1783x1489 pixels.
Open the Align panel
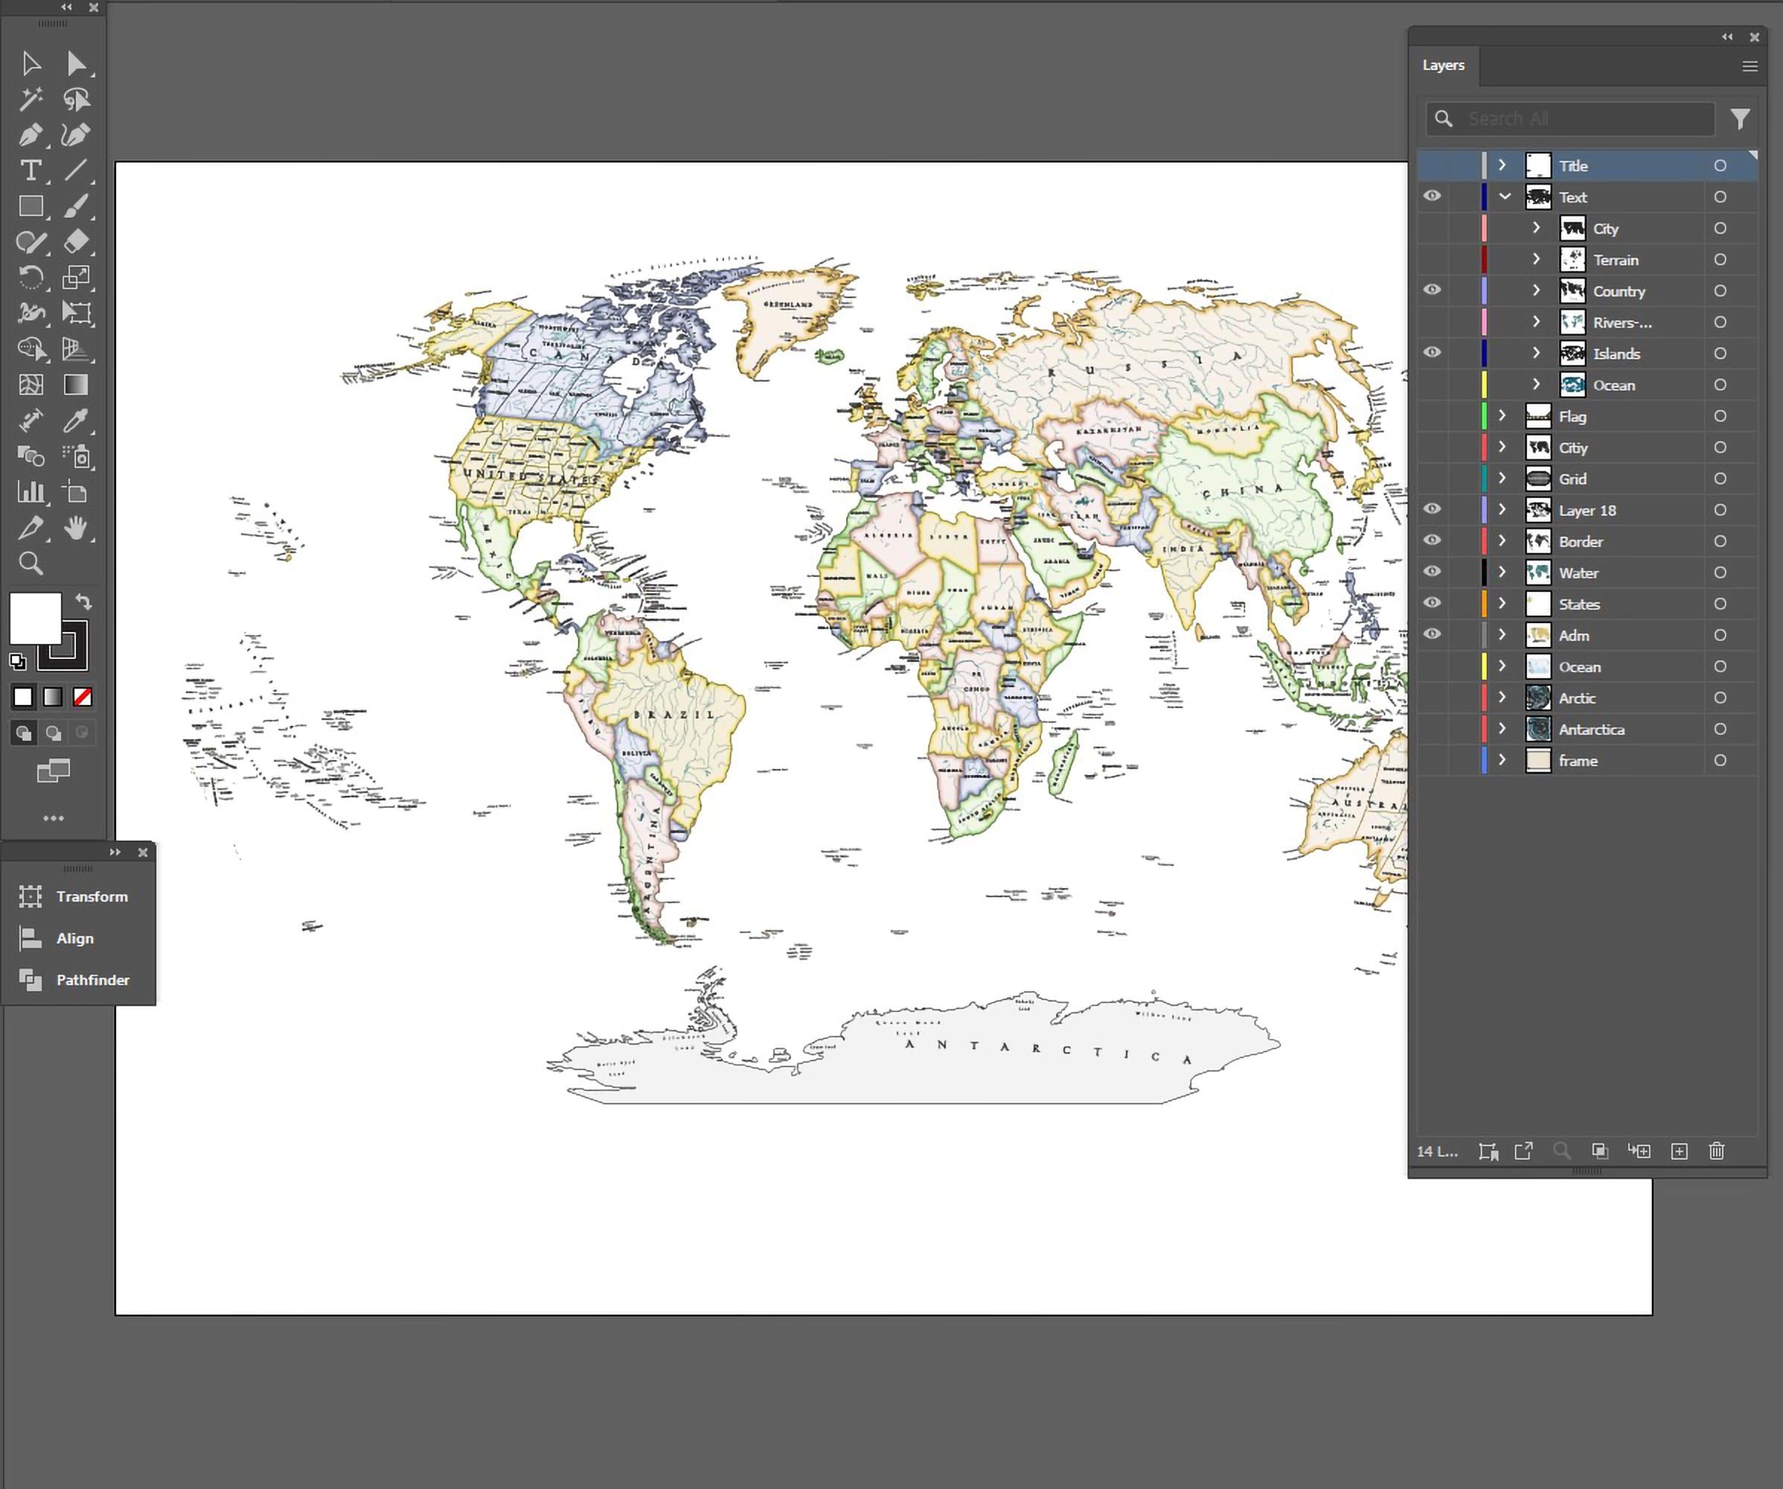point(57,939)
